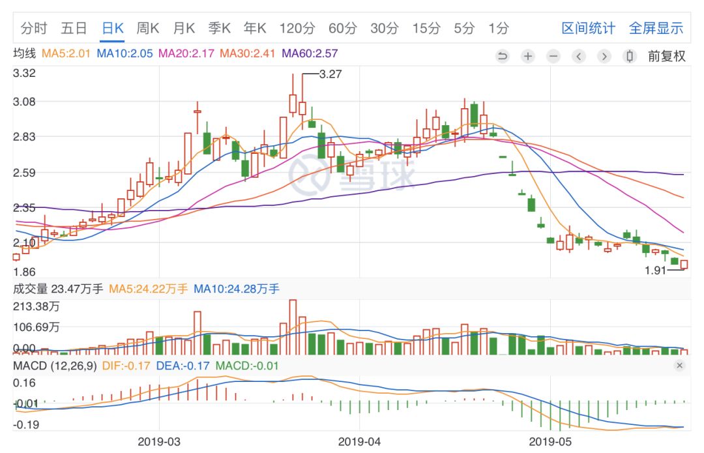
Task: Click volume MA5:24.22万手 label
Action: click(x=148, y=289)
